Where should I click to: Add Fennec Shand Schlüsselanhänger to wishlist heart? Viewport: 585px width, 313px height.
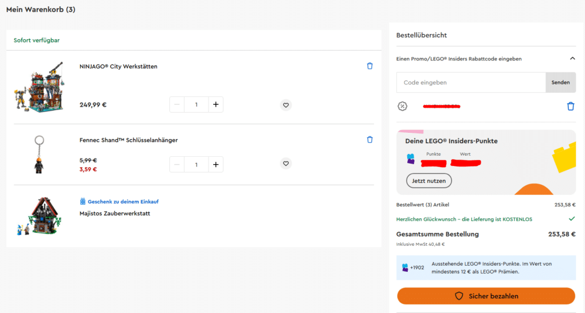[286, 164]
